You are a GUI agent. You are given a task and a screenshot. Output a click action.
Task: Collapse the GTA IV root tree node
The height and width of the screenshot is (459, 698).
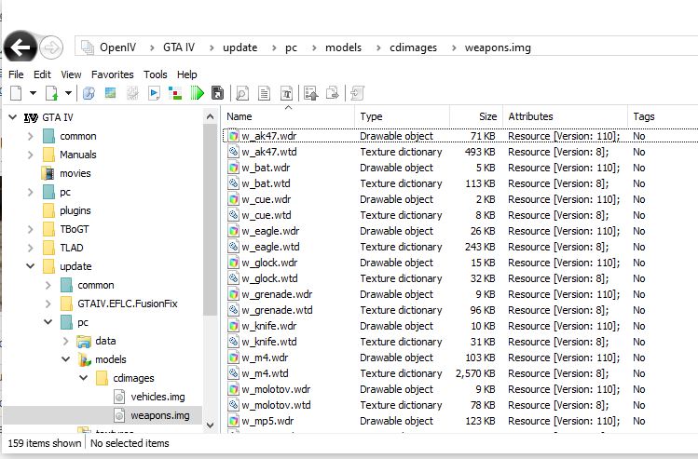click(13, 117)
